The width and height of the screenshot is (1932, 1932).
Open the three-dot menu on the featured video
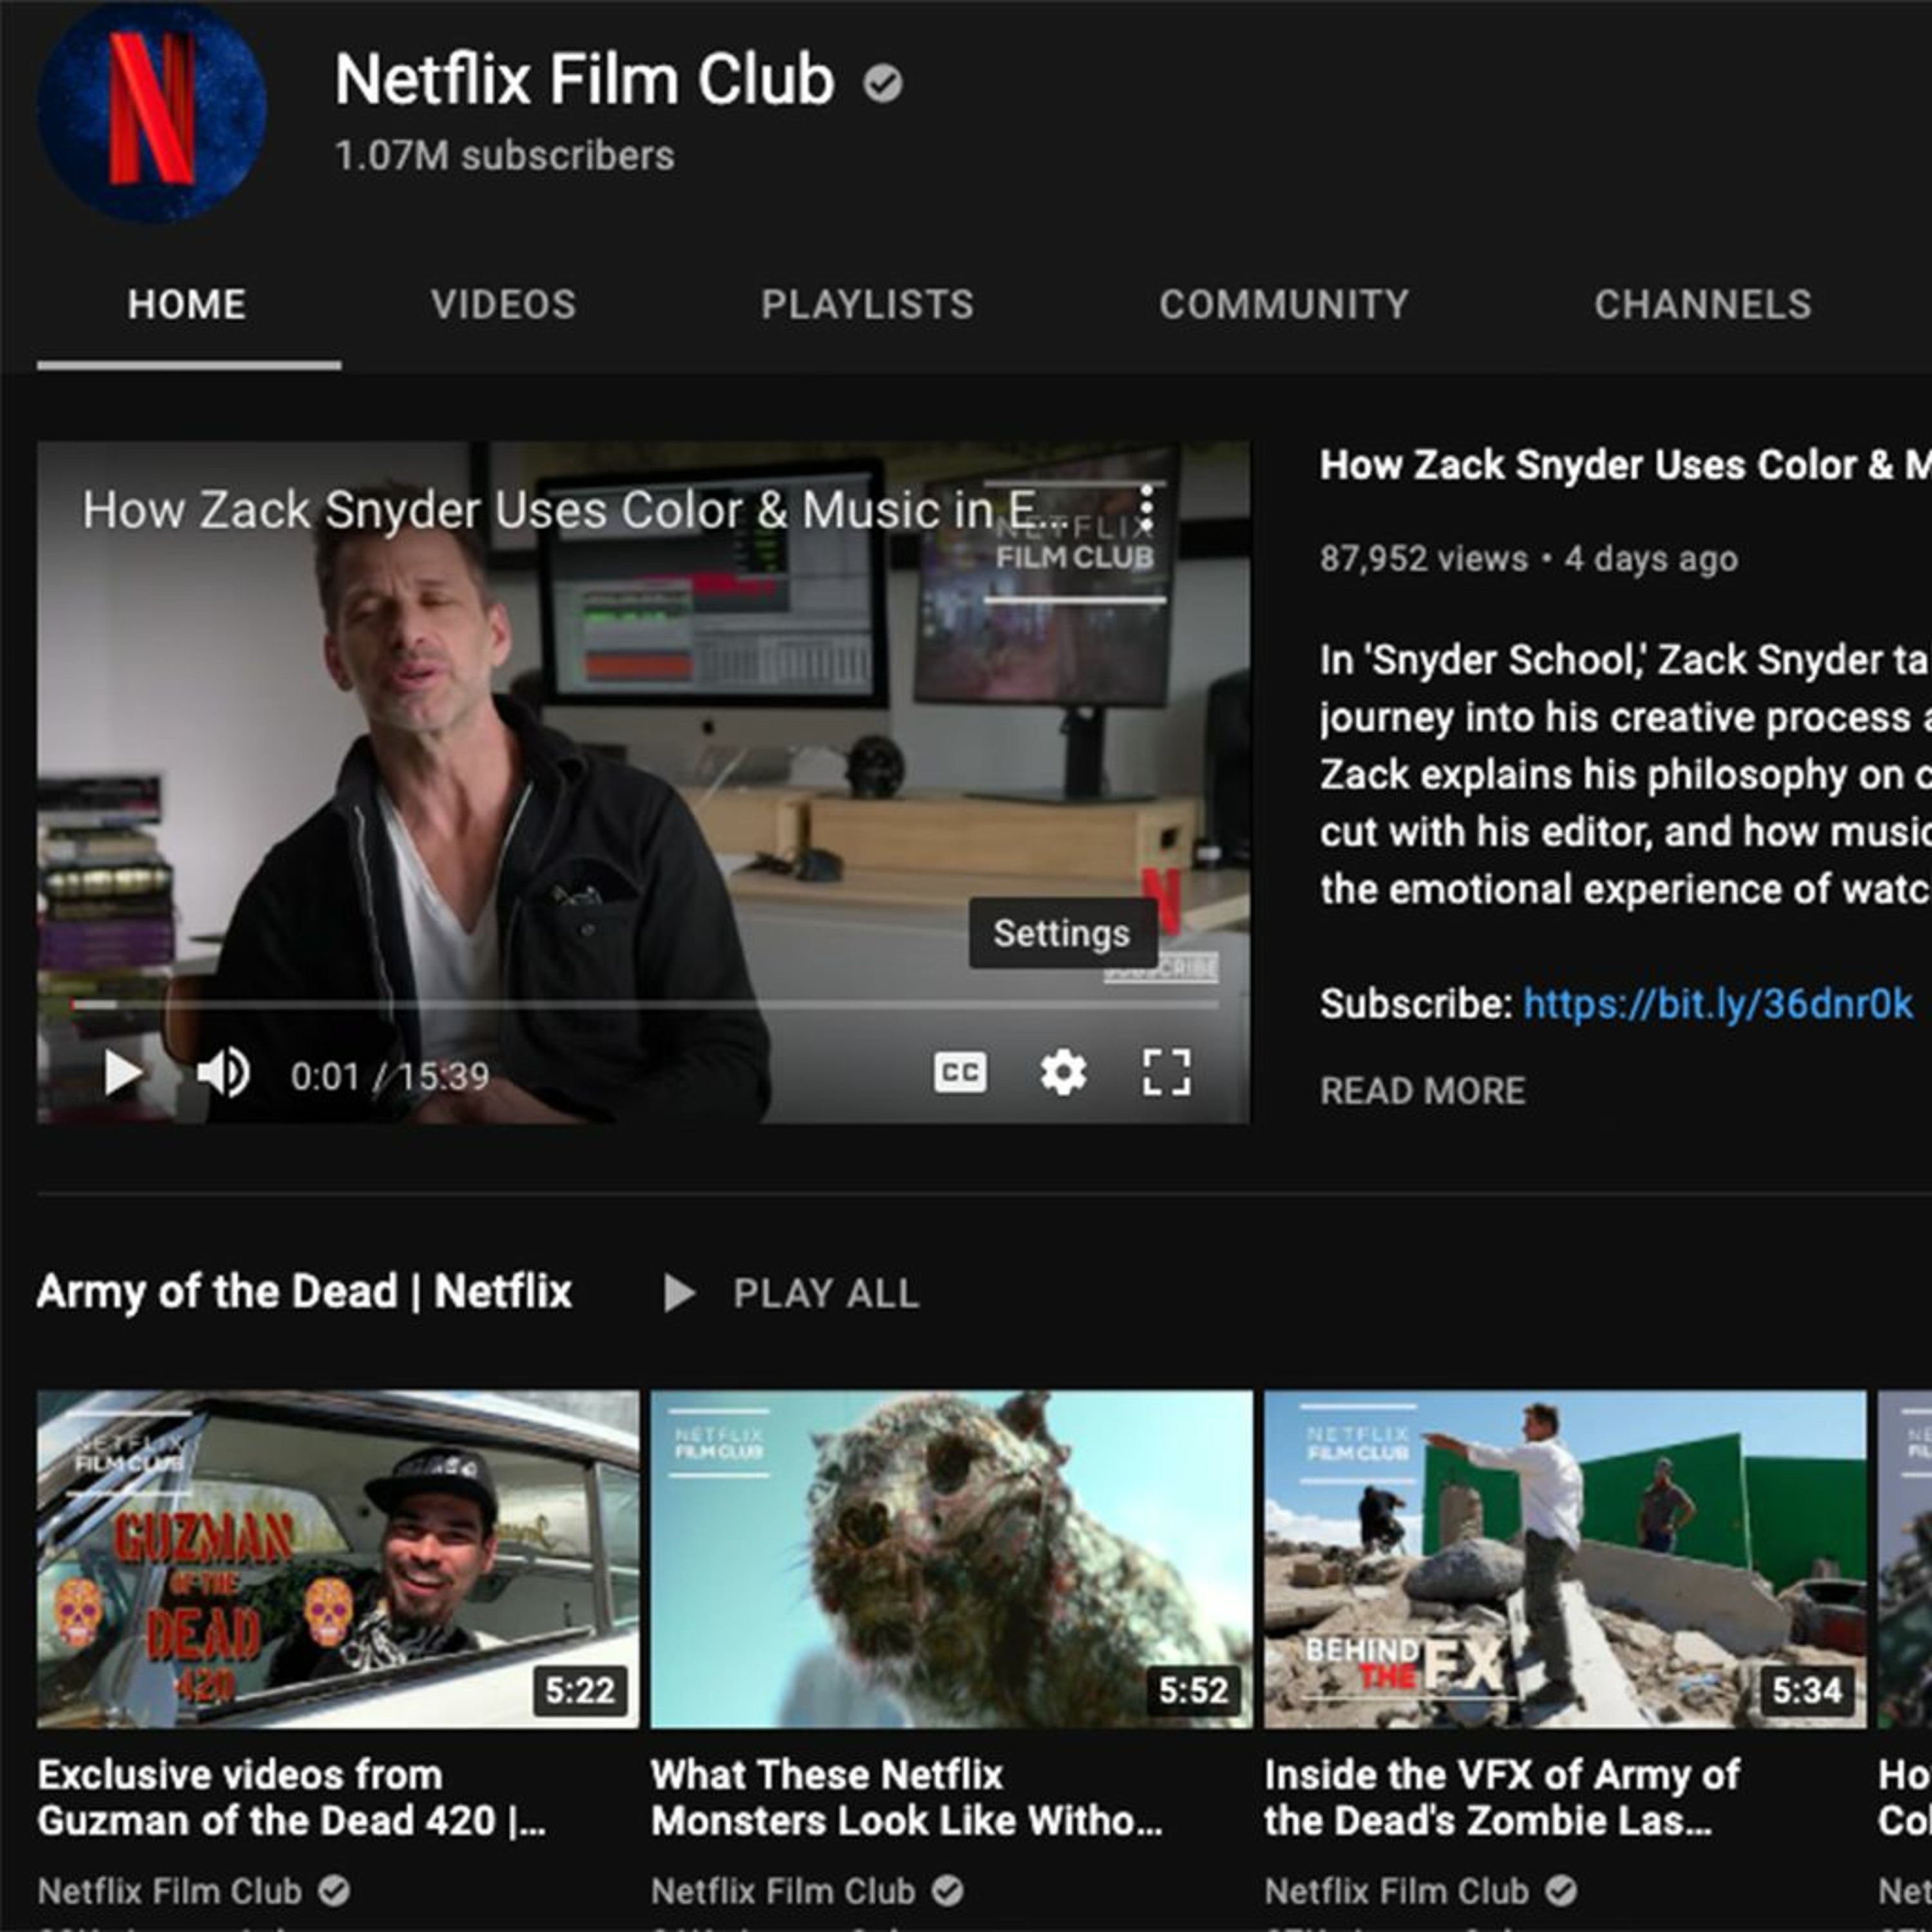1147,509
